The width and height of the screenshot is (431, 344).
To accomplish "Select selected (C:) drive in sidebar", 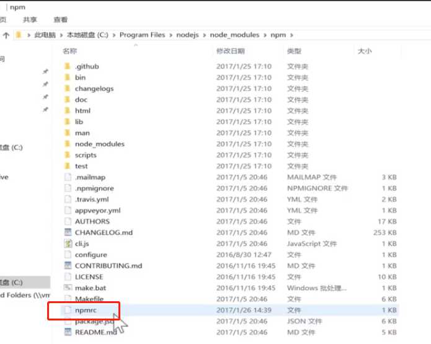I will click(25, 282).
